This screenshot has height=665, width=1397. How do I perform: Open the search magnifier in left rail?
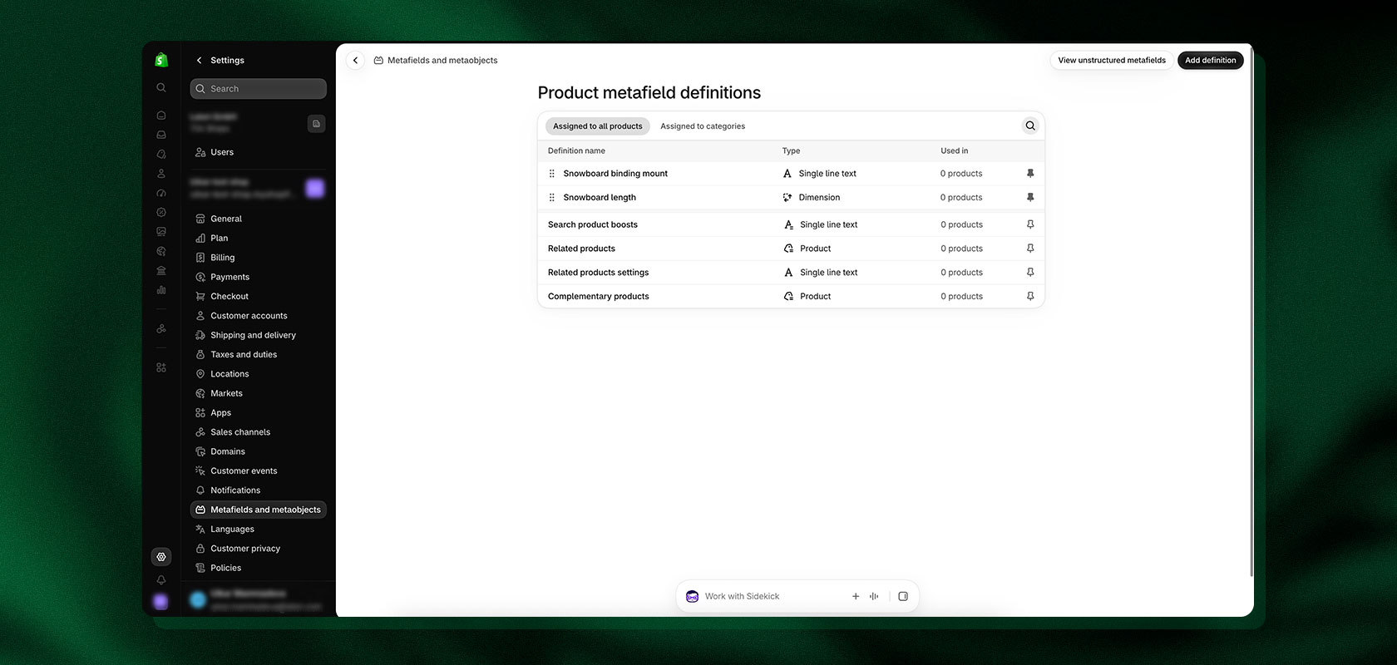click(x=161, y=87)
